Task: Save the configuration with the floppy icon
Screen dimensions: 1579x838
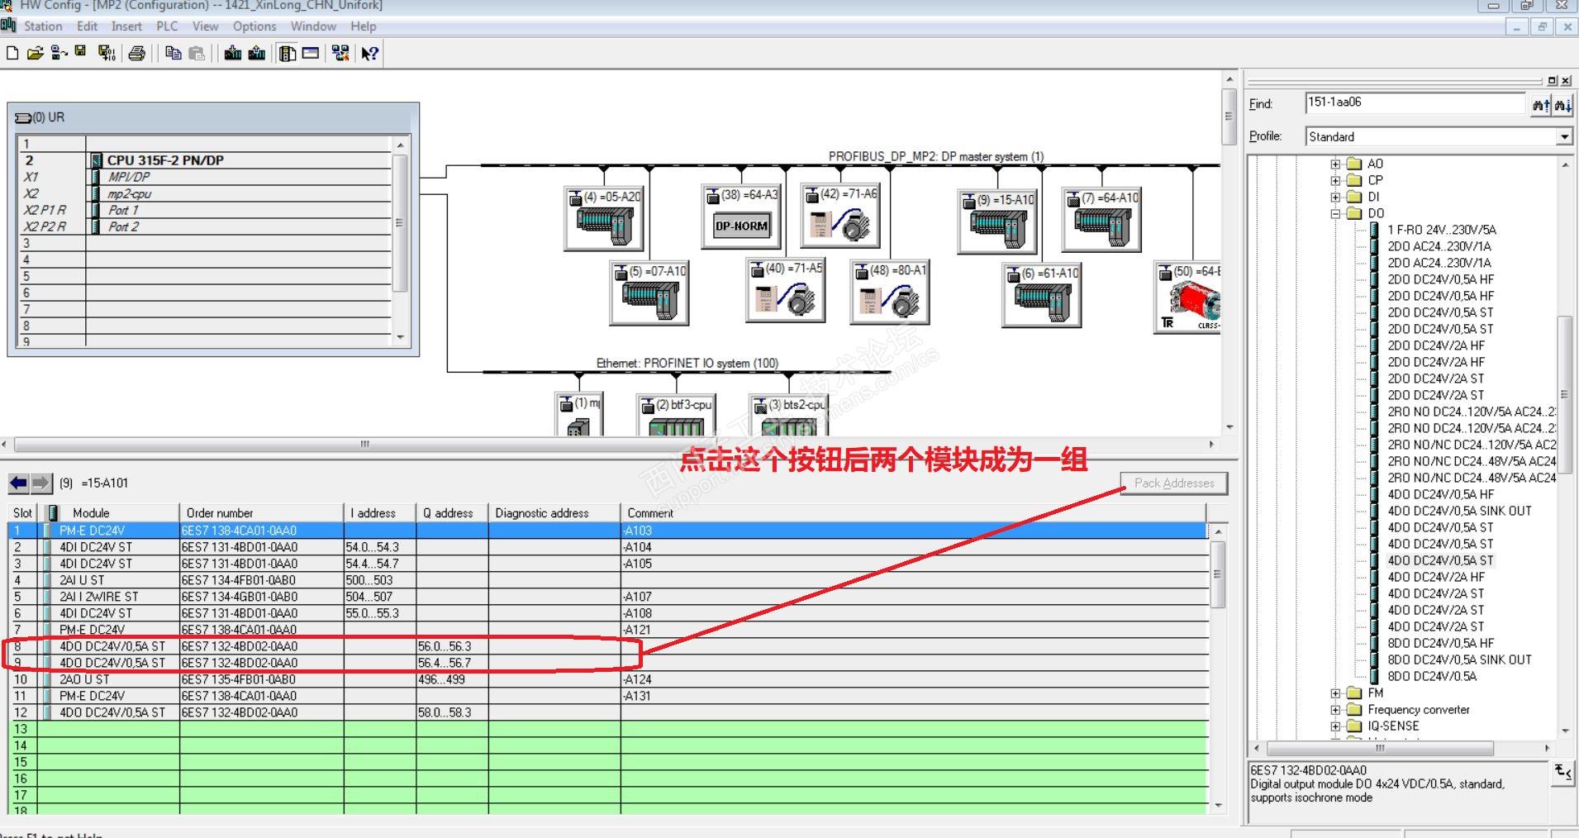Action: (80, 53)
